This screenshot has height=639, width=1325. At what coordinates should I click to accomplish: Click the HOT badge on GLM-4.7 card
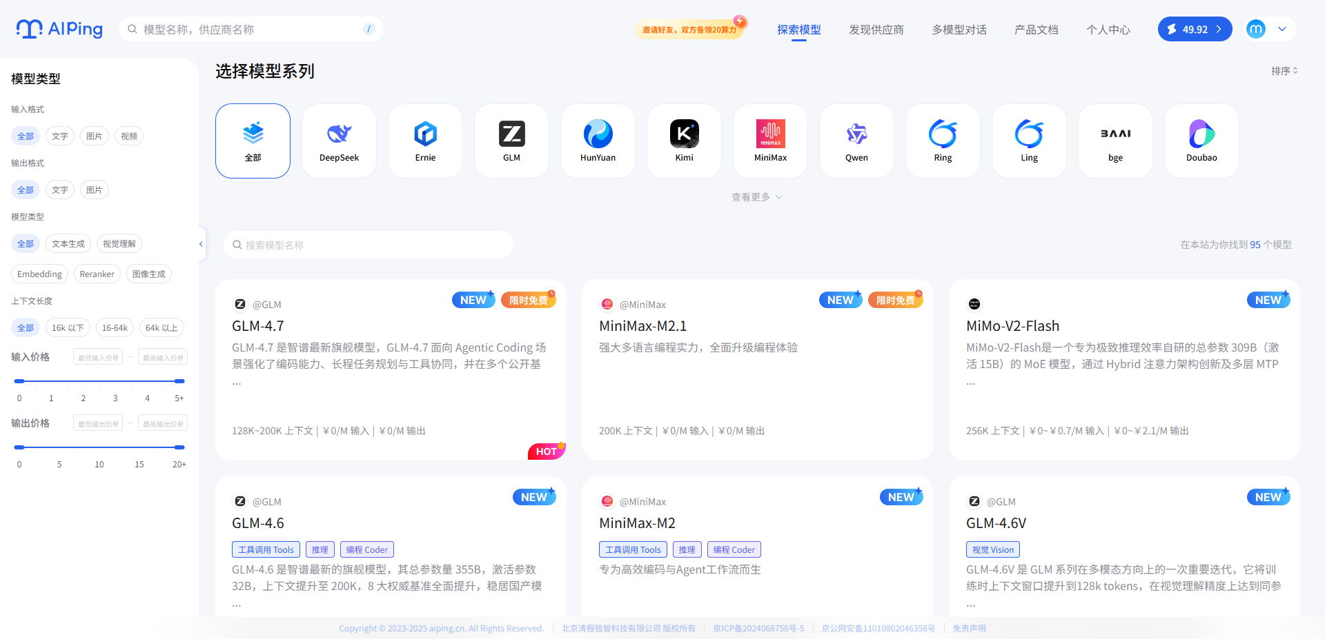pyautogui.click(x=547, y=451)
